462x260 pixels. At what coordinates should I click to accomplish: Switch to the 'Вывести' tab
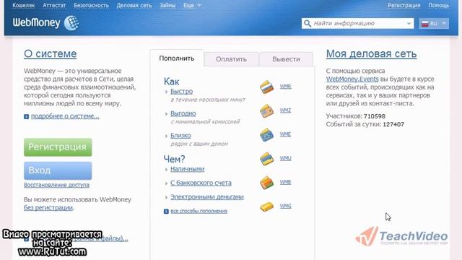pos(286,59)
